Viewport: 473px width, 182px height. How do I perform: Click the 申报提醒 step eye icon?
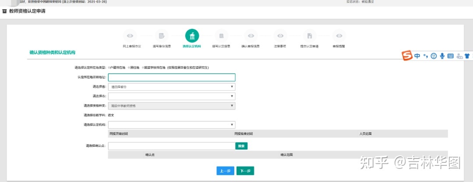pyautogui.click(x=339, y=36)
